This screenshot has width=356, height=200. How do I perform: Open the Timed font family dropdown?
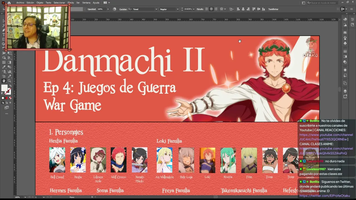click(156, 9)
